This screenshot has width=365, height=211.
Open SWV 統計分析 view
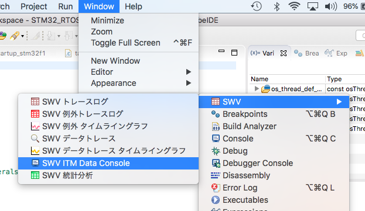pos(108,175)
